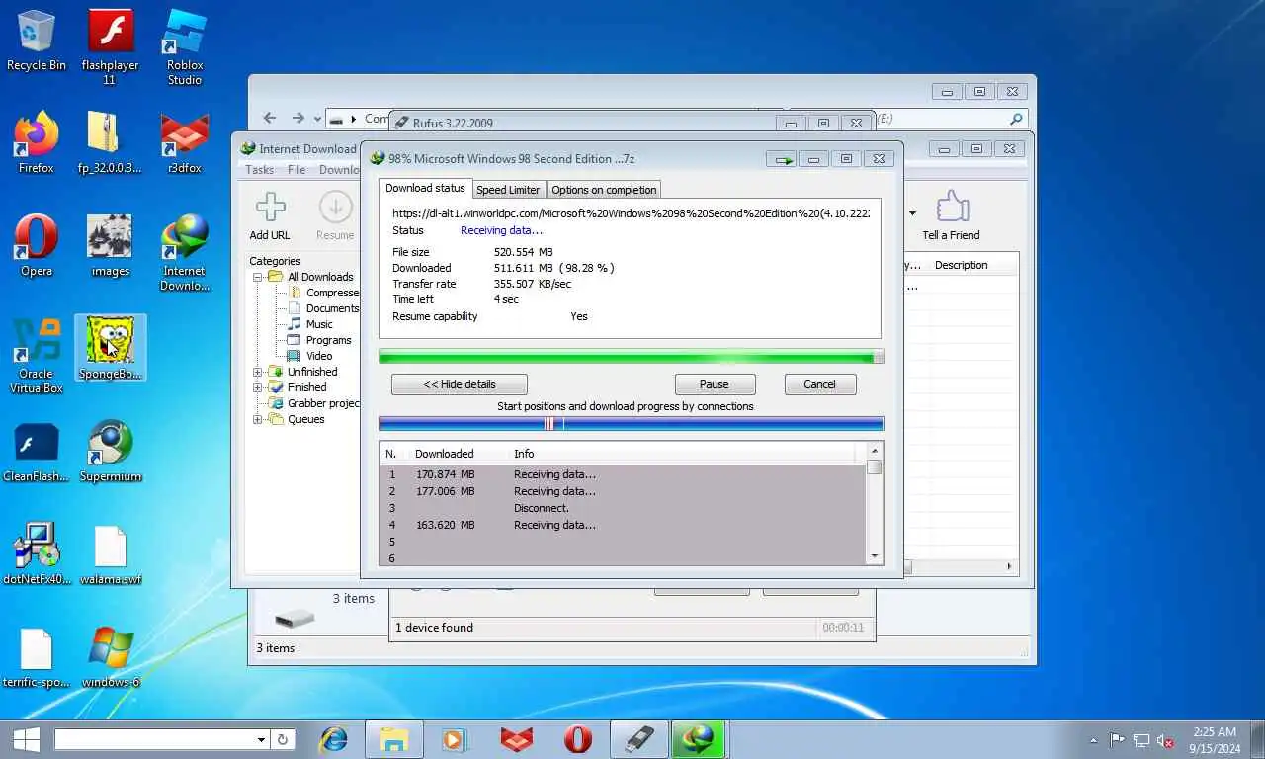
Task: Show hidden system tray icons
Action: coord(1093,740)
